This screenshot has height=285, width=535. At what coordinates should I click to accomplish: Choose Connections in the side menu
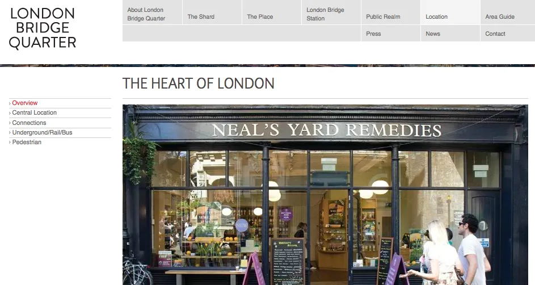(29, 123)
